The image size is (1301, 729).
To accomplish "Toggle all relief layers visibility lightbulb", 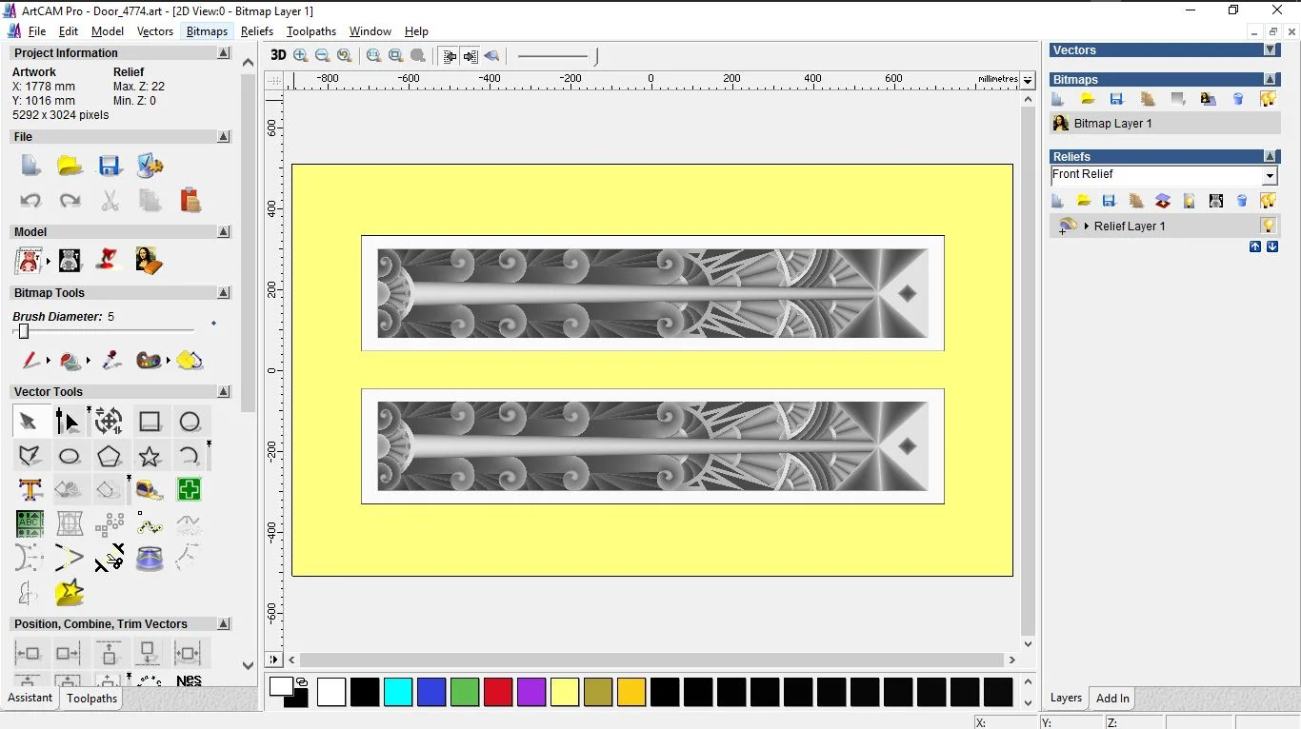I will pyautogui.click(x=1268, y=201).
